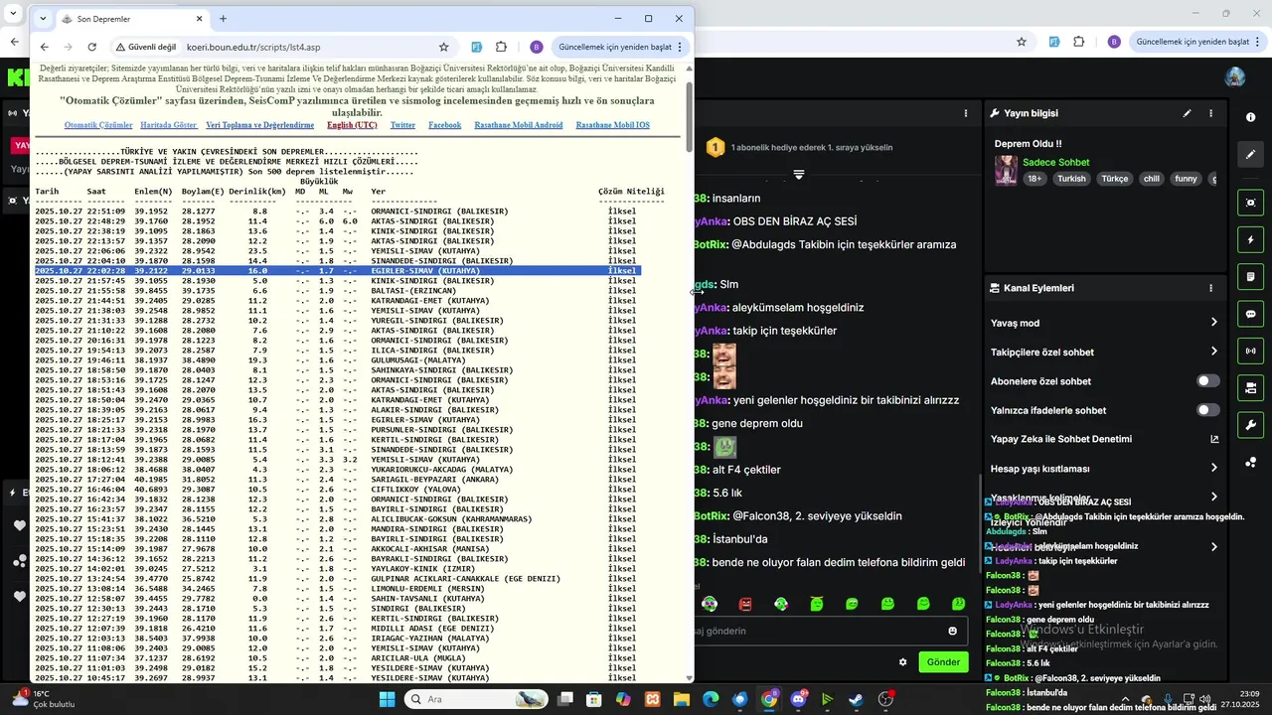
Task: Open the Facebook link
Action: [x=445, y=125]
